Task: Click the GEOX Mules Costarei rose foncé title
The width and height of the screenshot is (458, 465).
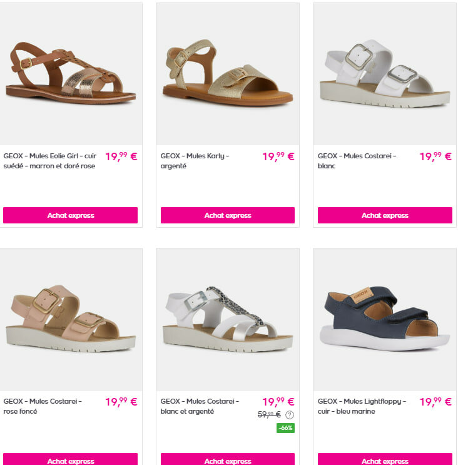Action: pos(43,406)
